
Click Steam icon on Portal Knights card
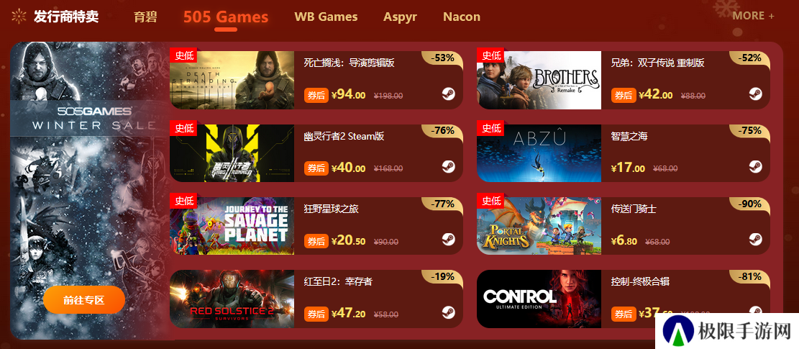756,240
